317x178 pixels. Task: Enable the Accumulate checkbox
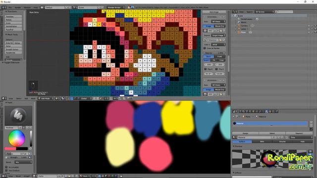pyautogui.click(x=6, y=167)
